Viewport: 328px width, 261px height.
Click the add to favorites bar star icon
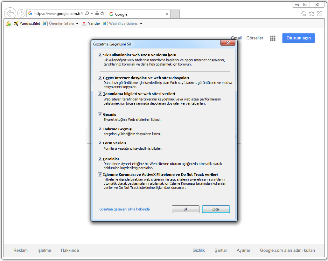click(x=8, y=24)
